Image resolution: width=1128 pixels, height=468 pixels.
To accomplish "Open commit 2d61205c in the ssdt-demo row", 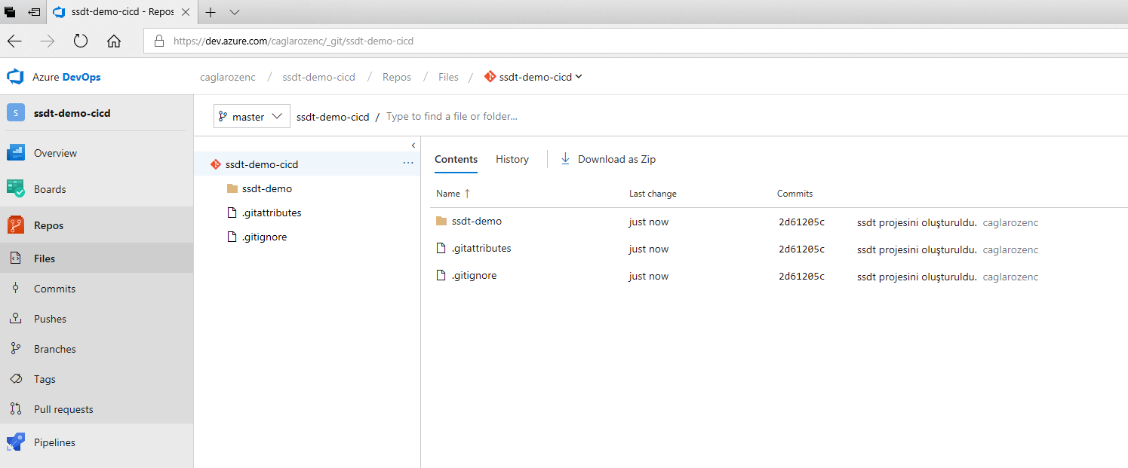I will tap(801, 222).
